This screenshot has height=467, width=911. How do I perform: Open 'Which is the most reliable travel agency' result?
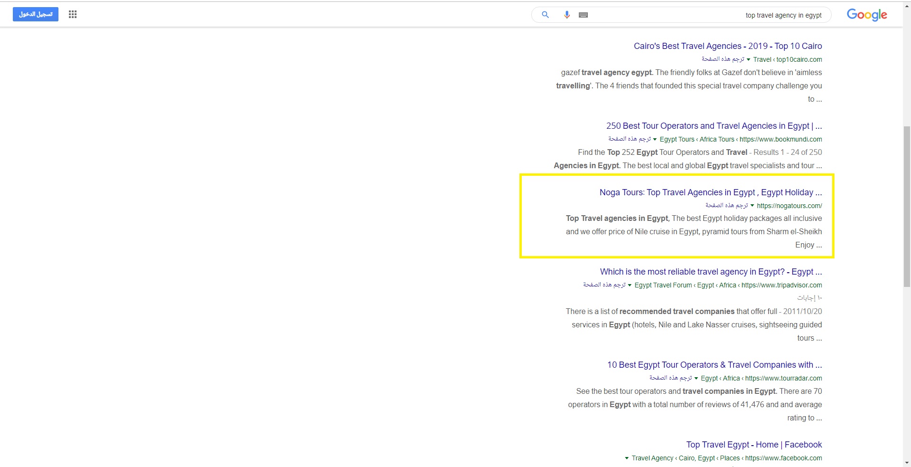711,272
